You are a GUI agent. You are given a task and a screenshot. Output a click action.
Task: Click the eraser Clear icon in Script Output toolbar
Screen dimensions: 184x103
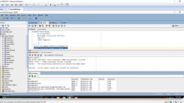point(32,55)
